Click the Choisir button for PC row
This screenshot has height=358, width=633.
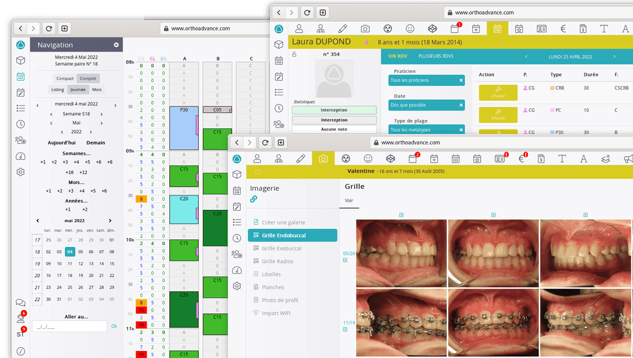[498, 115]
